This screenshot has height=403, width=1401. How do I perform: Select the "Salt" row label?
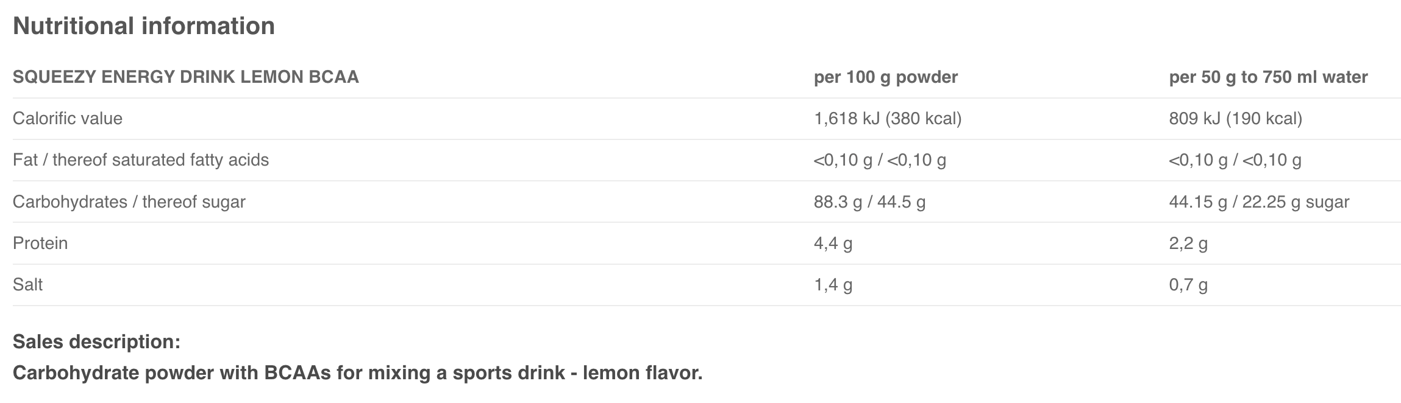(28, 284)
